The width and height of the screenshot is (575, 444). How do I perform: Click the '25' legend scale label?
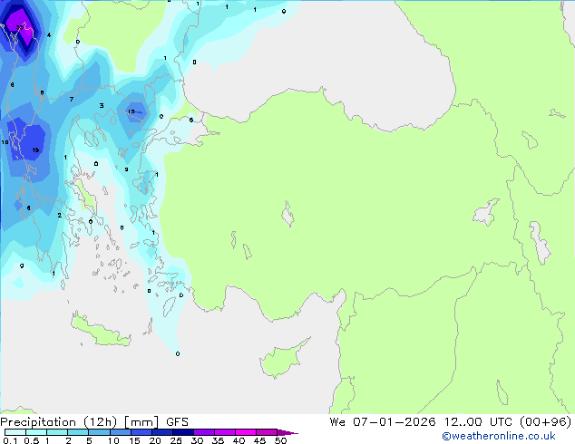point(176,440)
